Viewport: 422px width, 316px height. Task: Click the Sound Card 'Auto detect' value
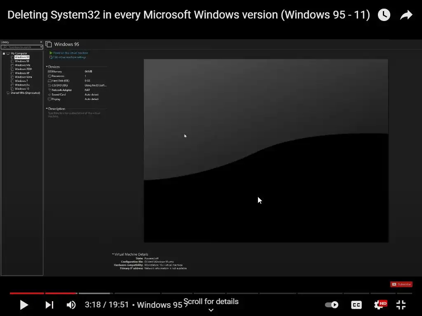pos(91,95)
